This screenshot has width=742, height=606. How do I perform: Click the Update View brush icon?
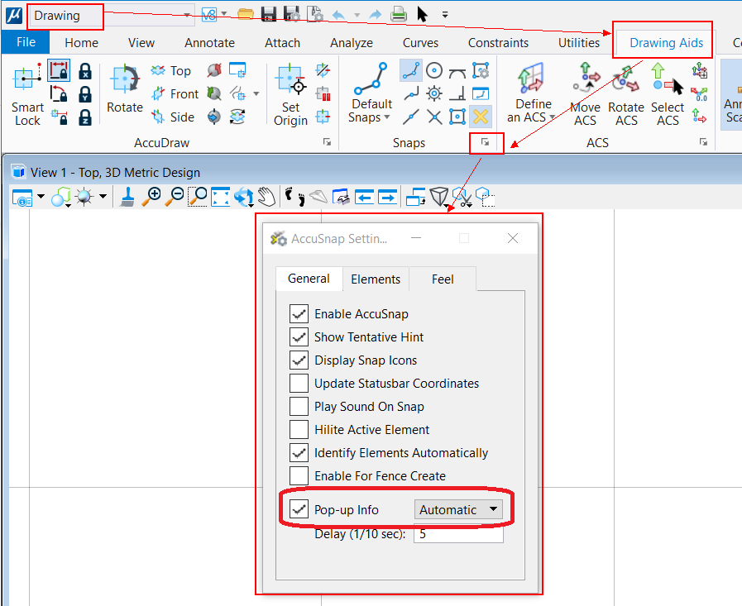(x=127, y=196)
